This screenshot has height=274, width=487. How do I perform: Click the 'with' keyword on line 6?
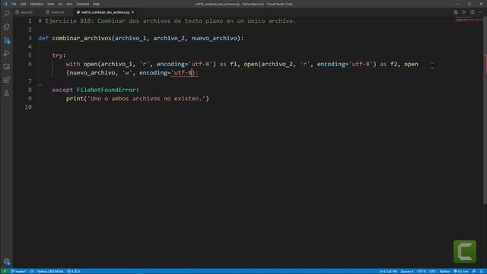[73, 64]
